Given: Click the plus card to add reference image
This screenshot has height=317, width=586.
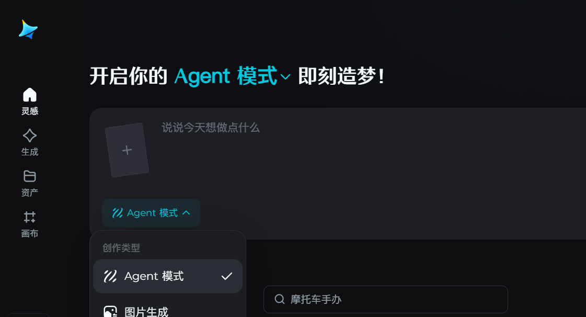Looking at the screenshot, I should [x=127, y=150].
